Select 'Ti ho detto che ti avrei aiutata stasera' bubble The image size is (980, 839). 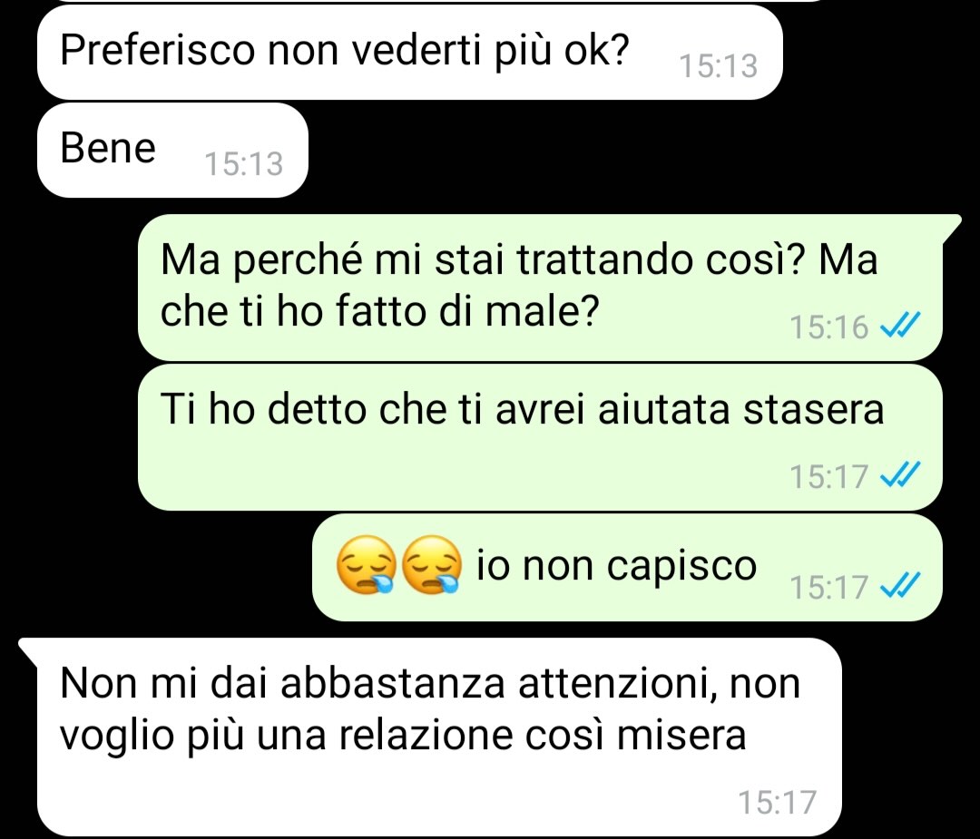click(x=540, y=437)
